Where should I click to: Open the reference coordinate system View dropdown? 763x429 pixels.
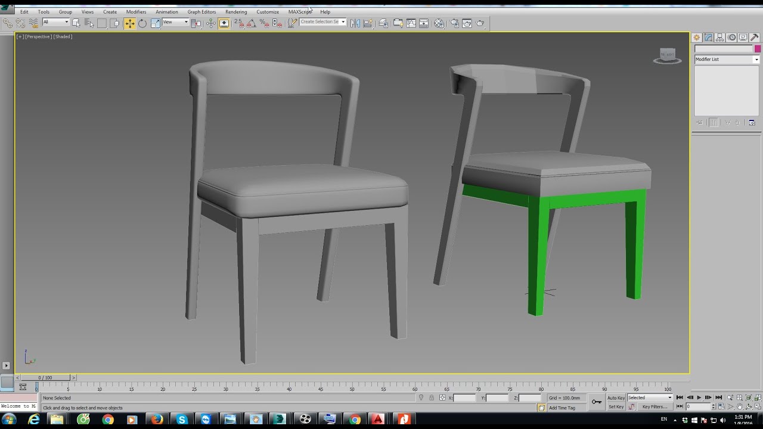click(x=175, y=22)
